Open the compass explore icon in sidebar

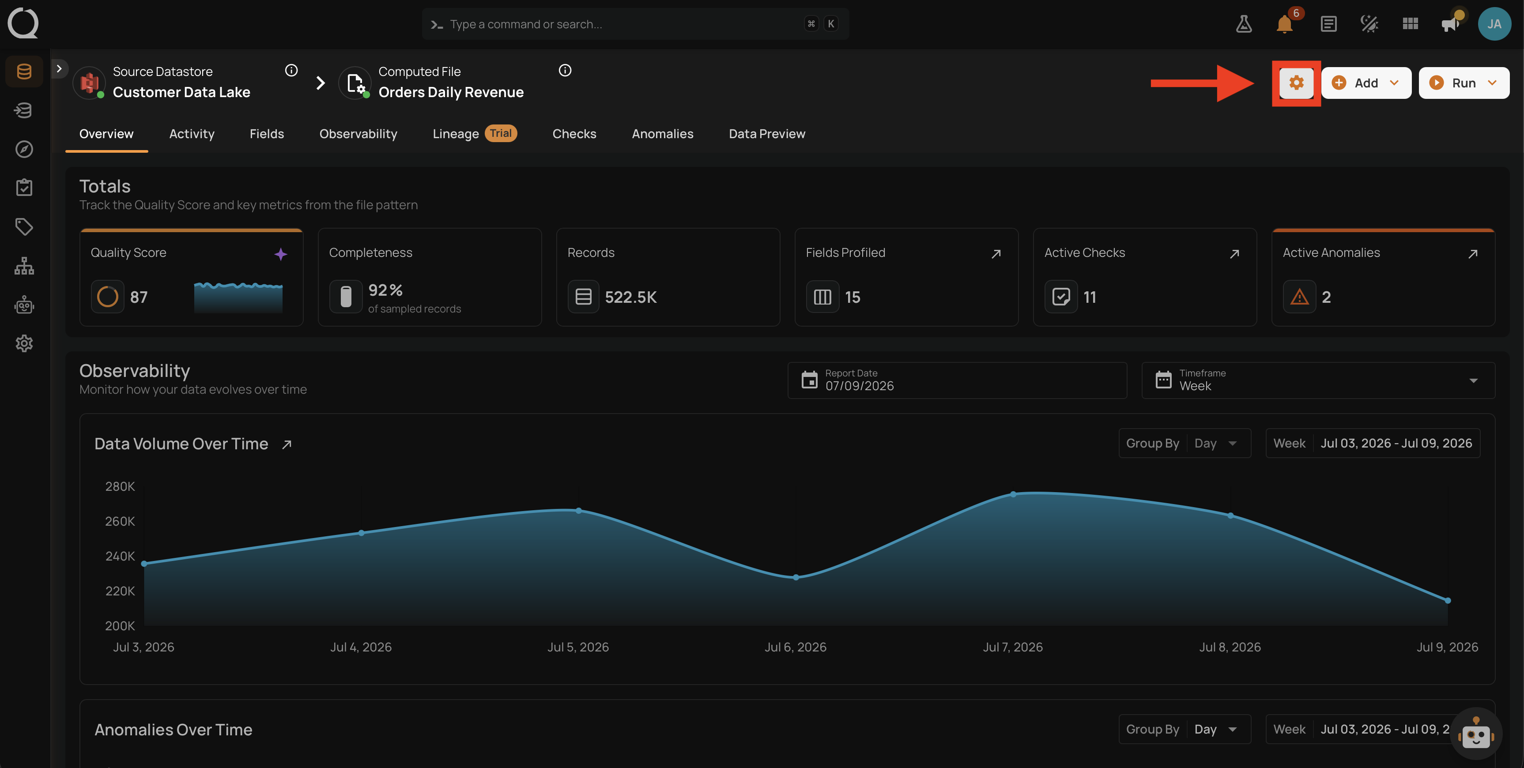[x=24, y=149]
